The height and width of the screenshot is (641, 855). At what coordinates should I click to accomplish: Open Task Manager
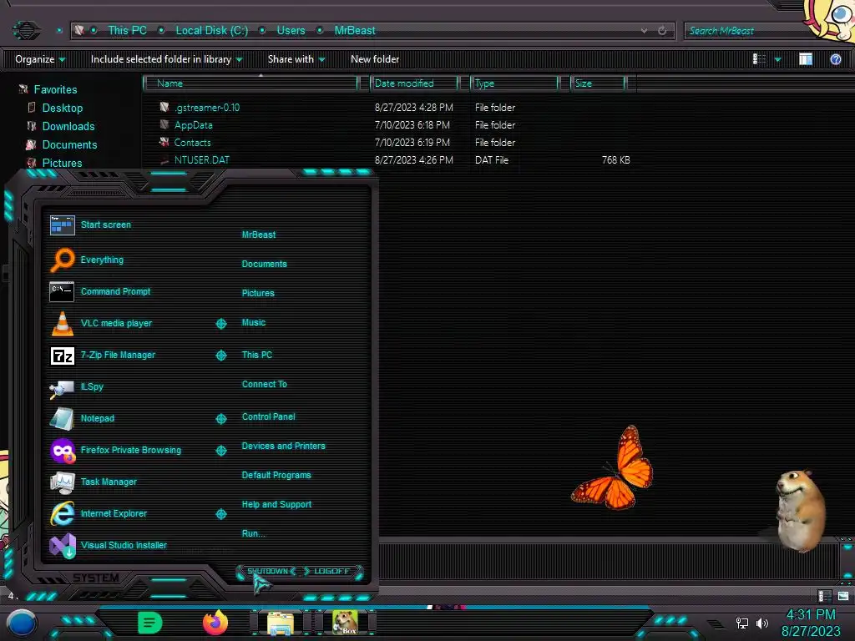[x=93, y=482]
